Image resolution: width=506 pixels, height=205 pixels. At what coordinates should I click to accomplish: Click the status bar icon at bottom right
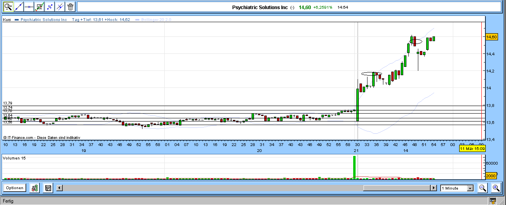point(493,201)
